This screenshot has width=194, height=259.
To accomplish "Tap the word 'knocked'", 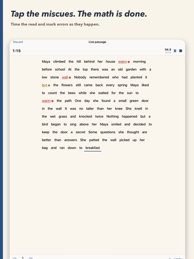I will pos(86,117).
